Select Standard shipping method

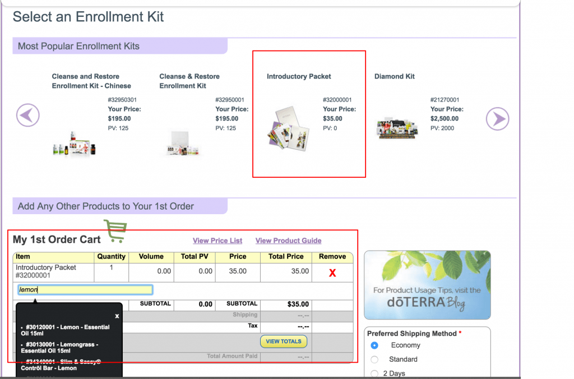pos(374,359)
